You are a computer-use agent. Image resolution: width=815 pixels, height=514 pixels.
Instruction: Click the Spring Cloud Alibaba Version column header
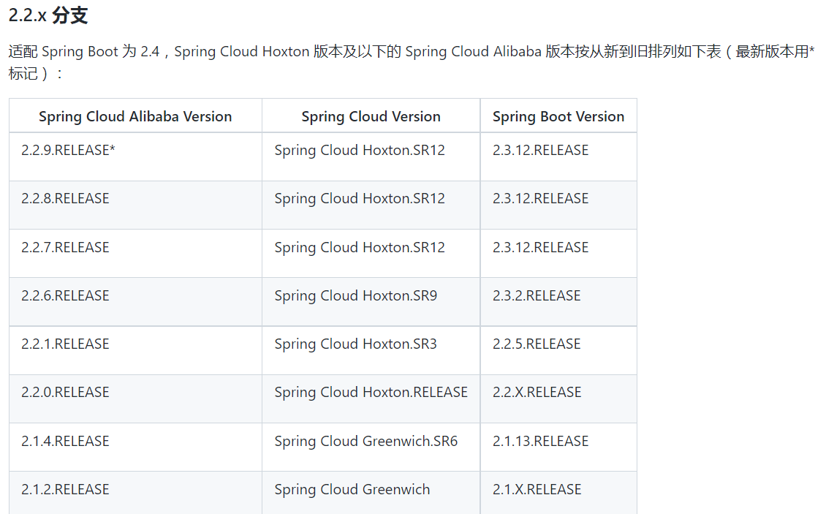click(x=135, y=116)
